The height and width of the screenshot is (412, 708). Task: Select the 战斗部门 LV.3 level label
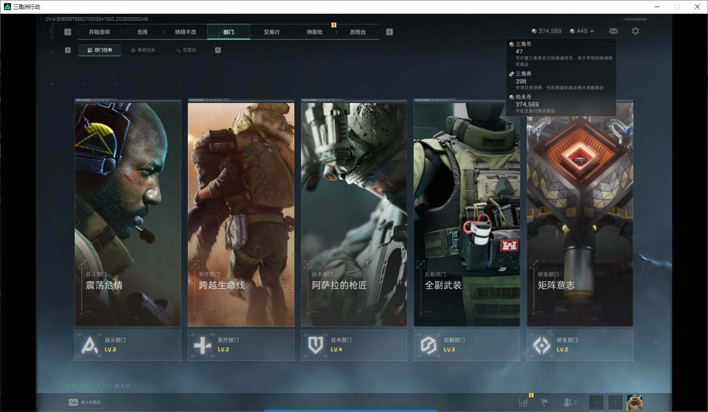[110, 350]
